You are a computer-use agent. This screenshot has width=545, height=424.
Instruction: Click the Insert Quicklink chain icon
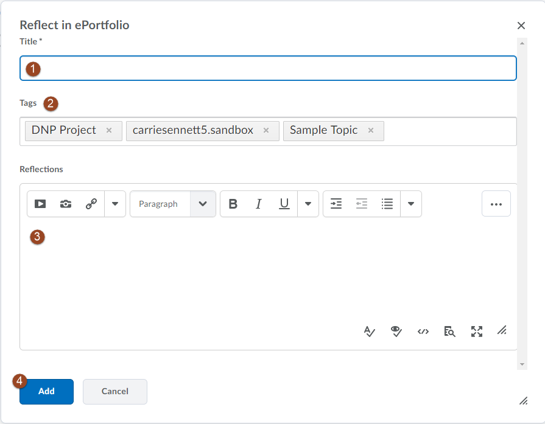click(x=91, y=204)
